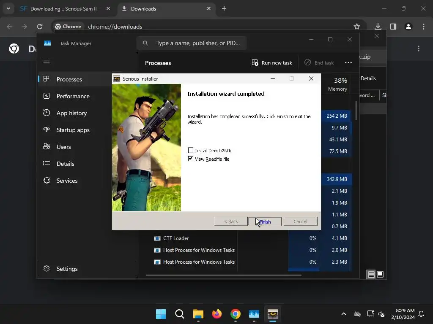Switch to large thumbnails view icon
The width and height of the screenshot is (433, 324).
coord(380,274)
